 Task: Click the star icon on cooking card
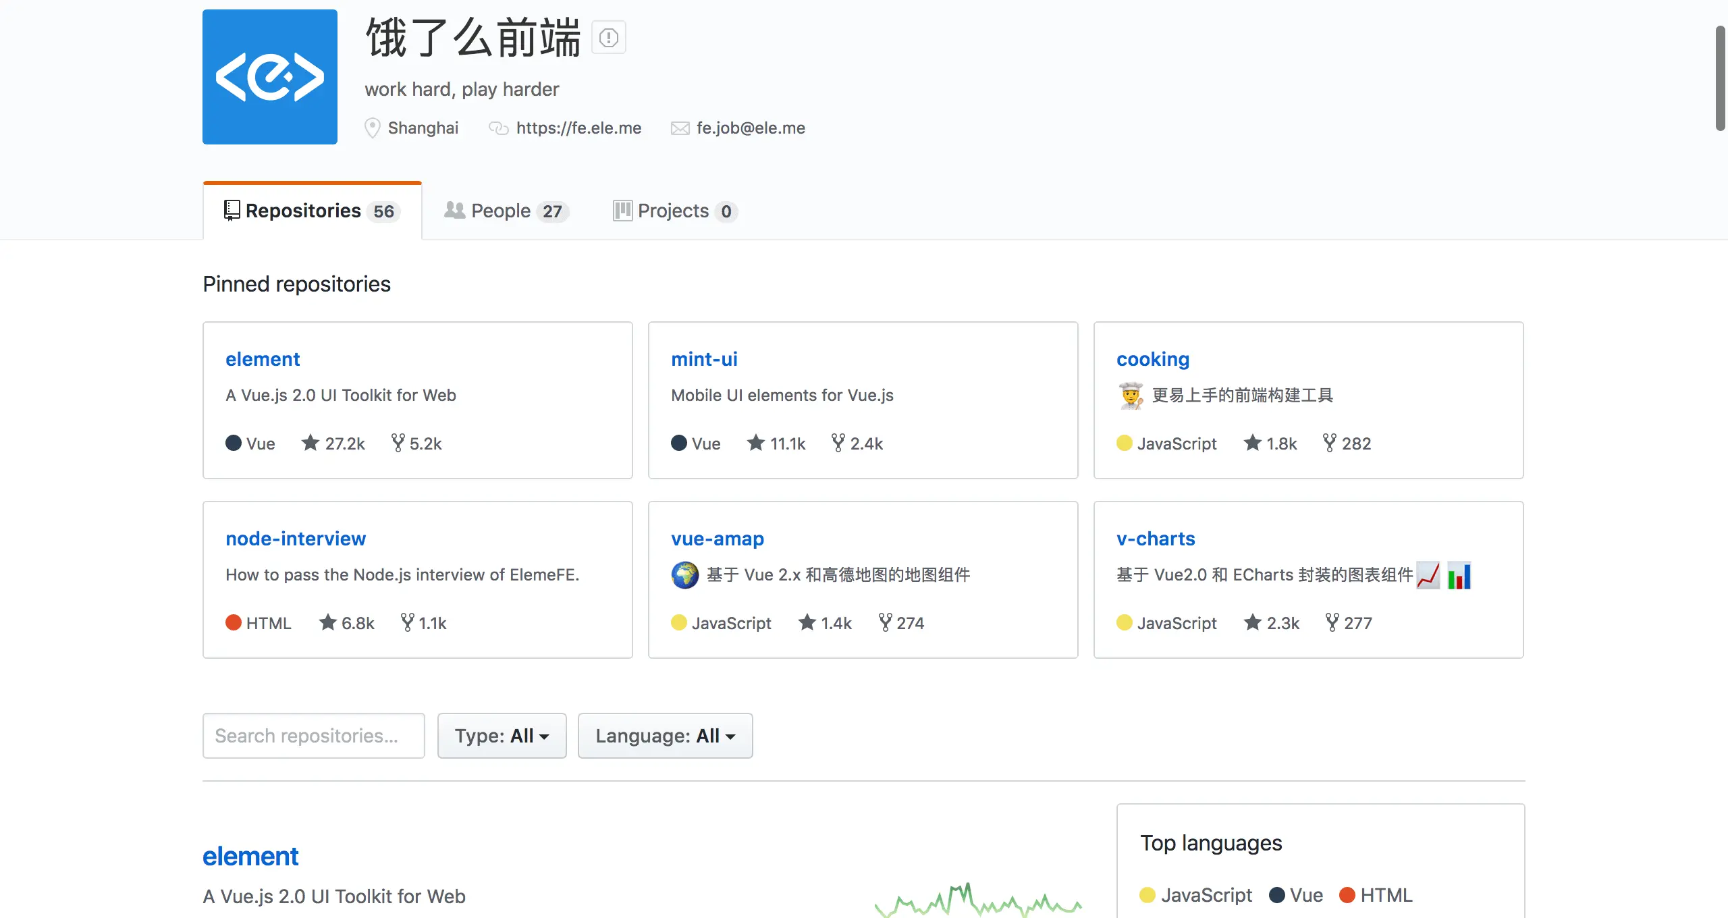1252,443
